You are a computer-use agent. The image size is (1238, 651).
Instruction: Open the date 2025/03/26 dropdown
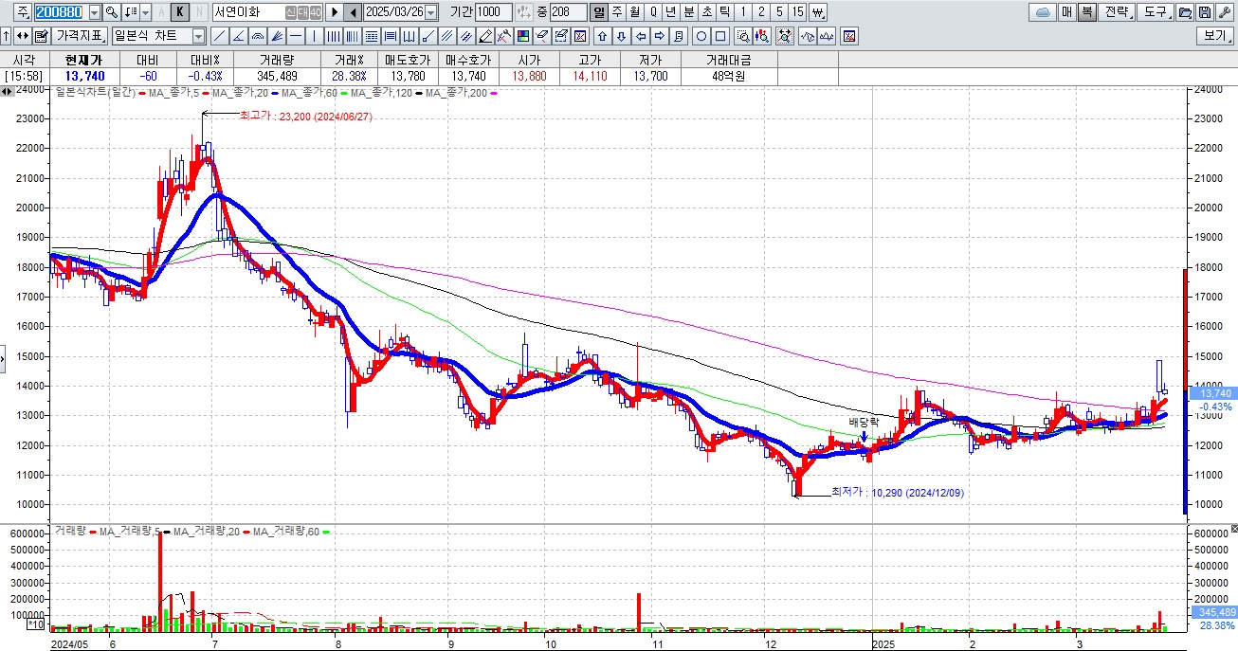point(431,12)
